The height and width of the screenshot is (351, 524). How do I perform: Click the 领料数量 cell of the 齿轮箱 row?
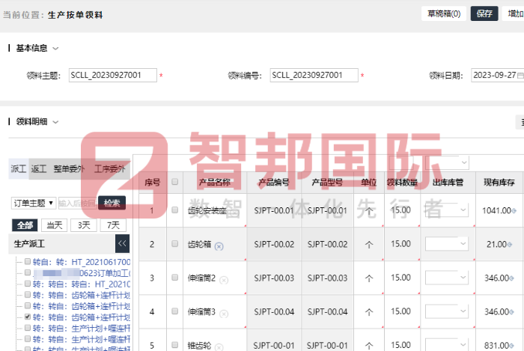click(x=402, y=244)
